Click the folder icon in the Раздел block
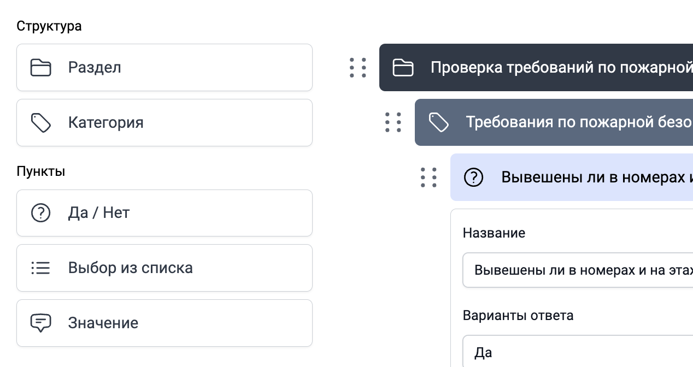The width and height of the screenshot is (693, 367). point(40,68)
